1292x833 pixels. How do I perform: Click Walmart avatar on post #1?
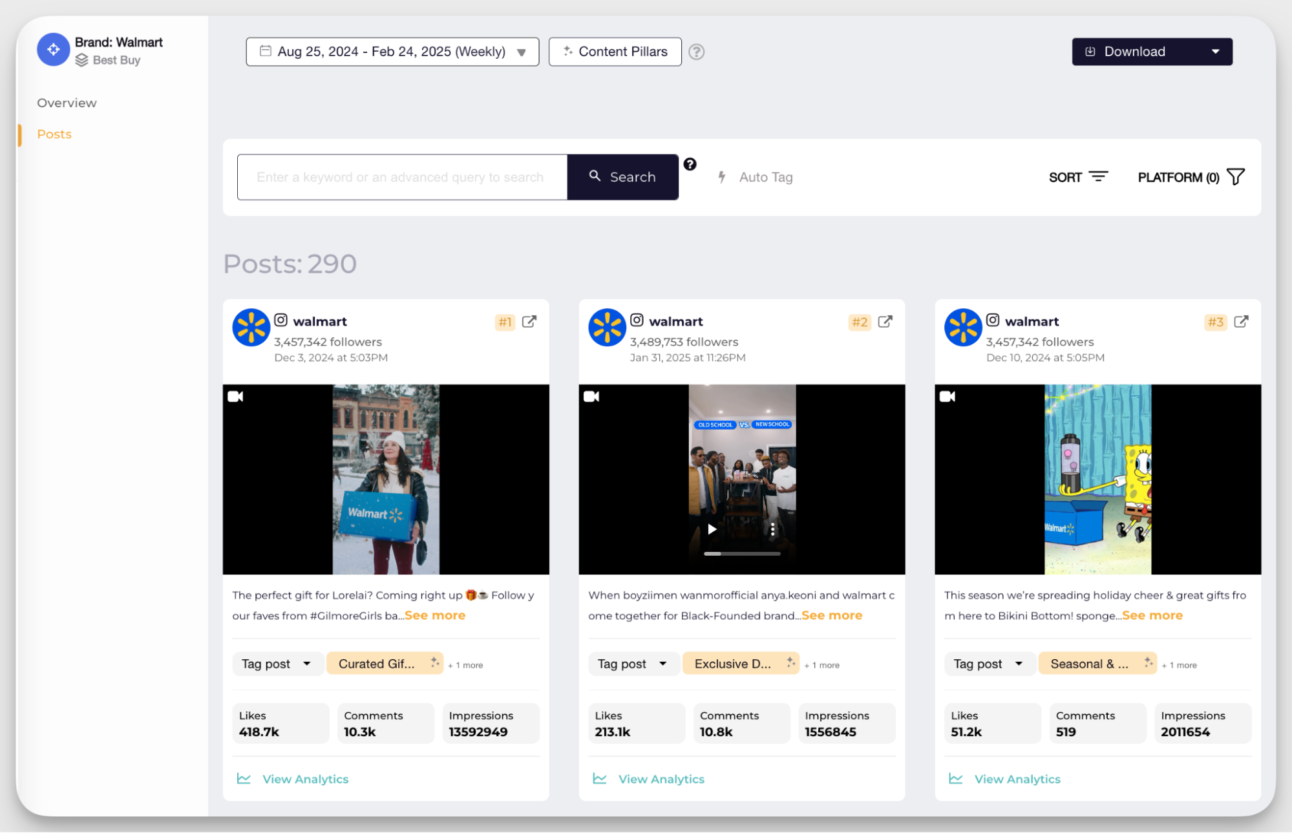(251, 328)
